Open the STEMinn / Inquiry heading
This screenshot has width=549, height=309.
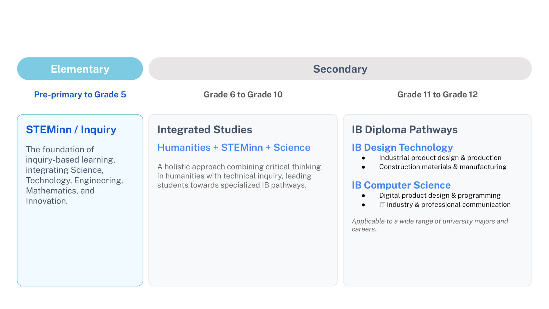click(71, 130)
